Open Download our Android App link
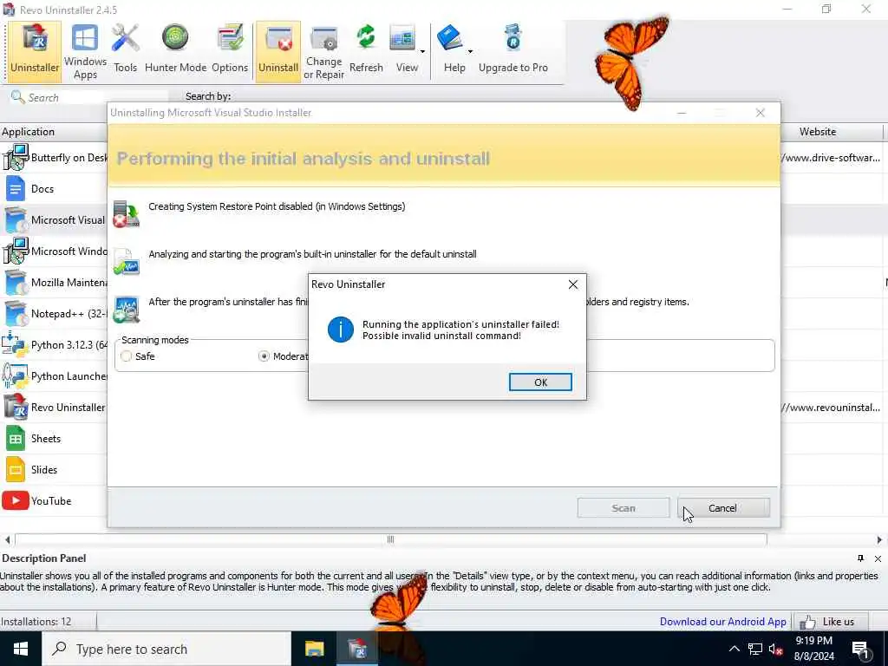 point(722,621)
